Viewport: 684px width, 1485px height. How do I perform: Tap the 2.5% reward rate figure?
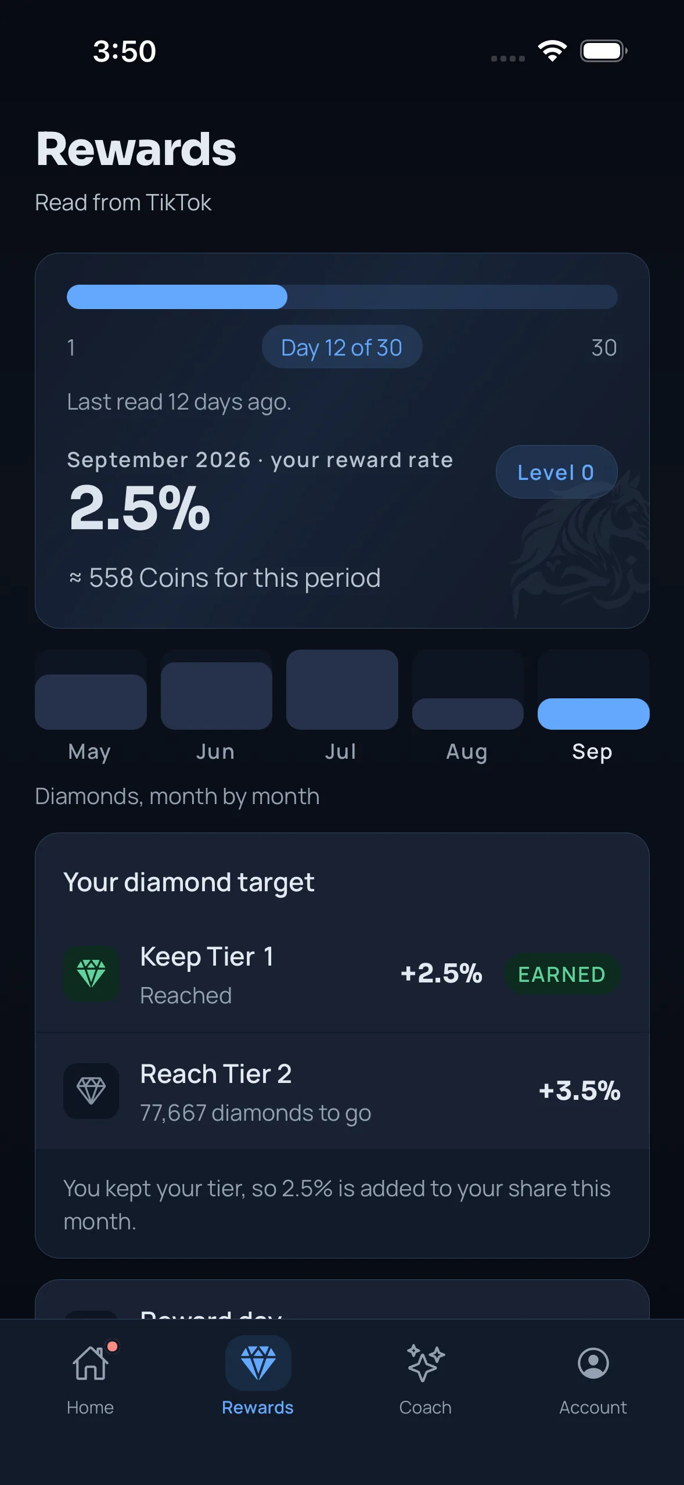140,508
